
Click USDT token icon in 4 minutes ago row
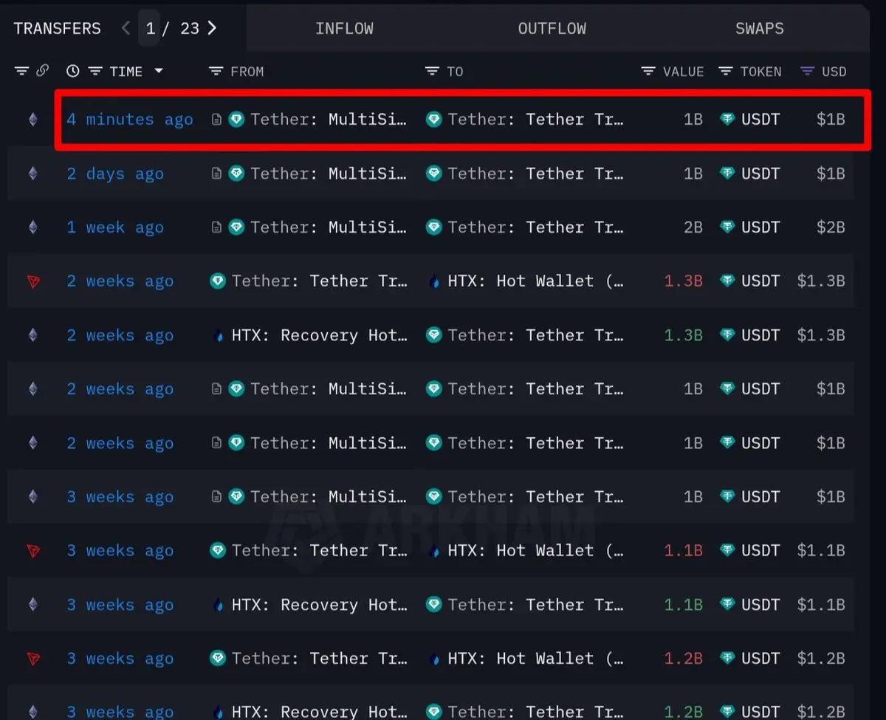[727, 119]
